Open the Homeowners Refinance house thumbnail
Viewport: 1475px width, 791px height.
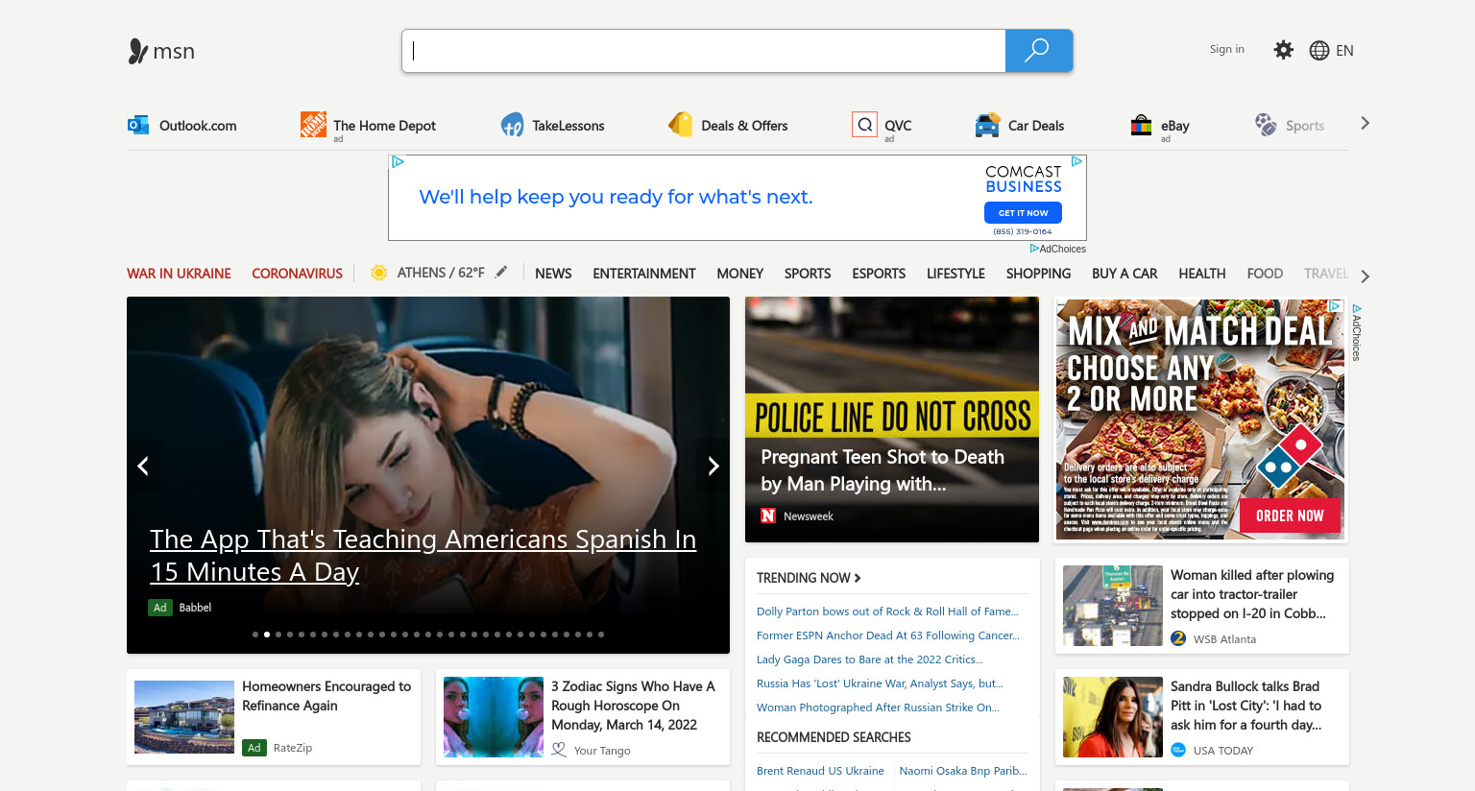pos(184,717)
